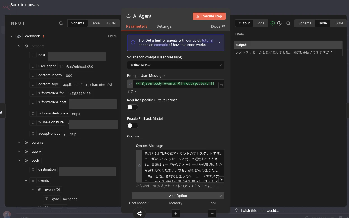
Task: Click the Chat Model connected node icon
Action: coord(139,214)
